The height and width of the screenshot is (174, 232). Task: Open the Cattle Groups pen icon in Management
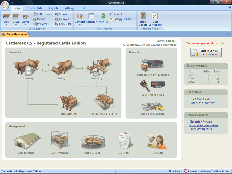coord(93,142)
